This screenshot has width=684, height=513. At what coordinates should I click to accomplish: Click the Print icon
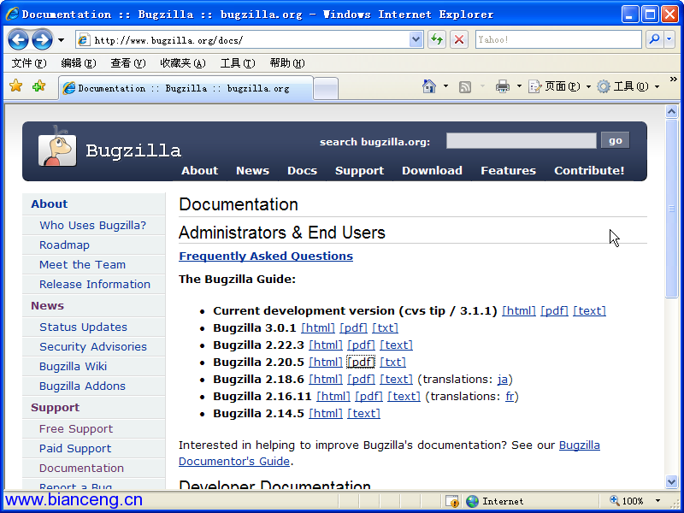[x=503, y=86]
